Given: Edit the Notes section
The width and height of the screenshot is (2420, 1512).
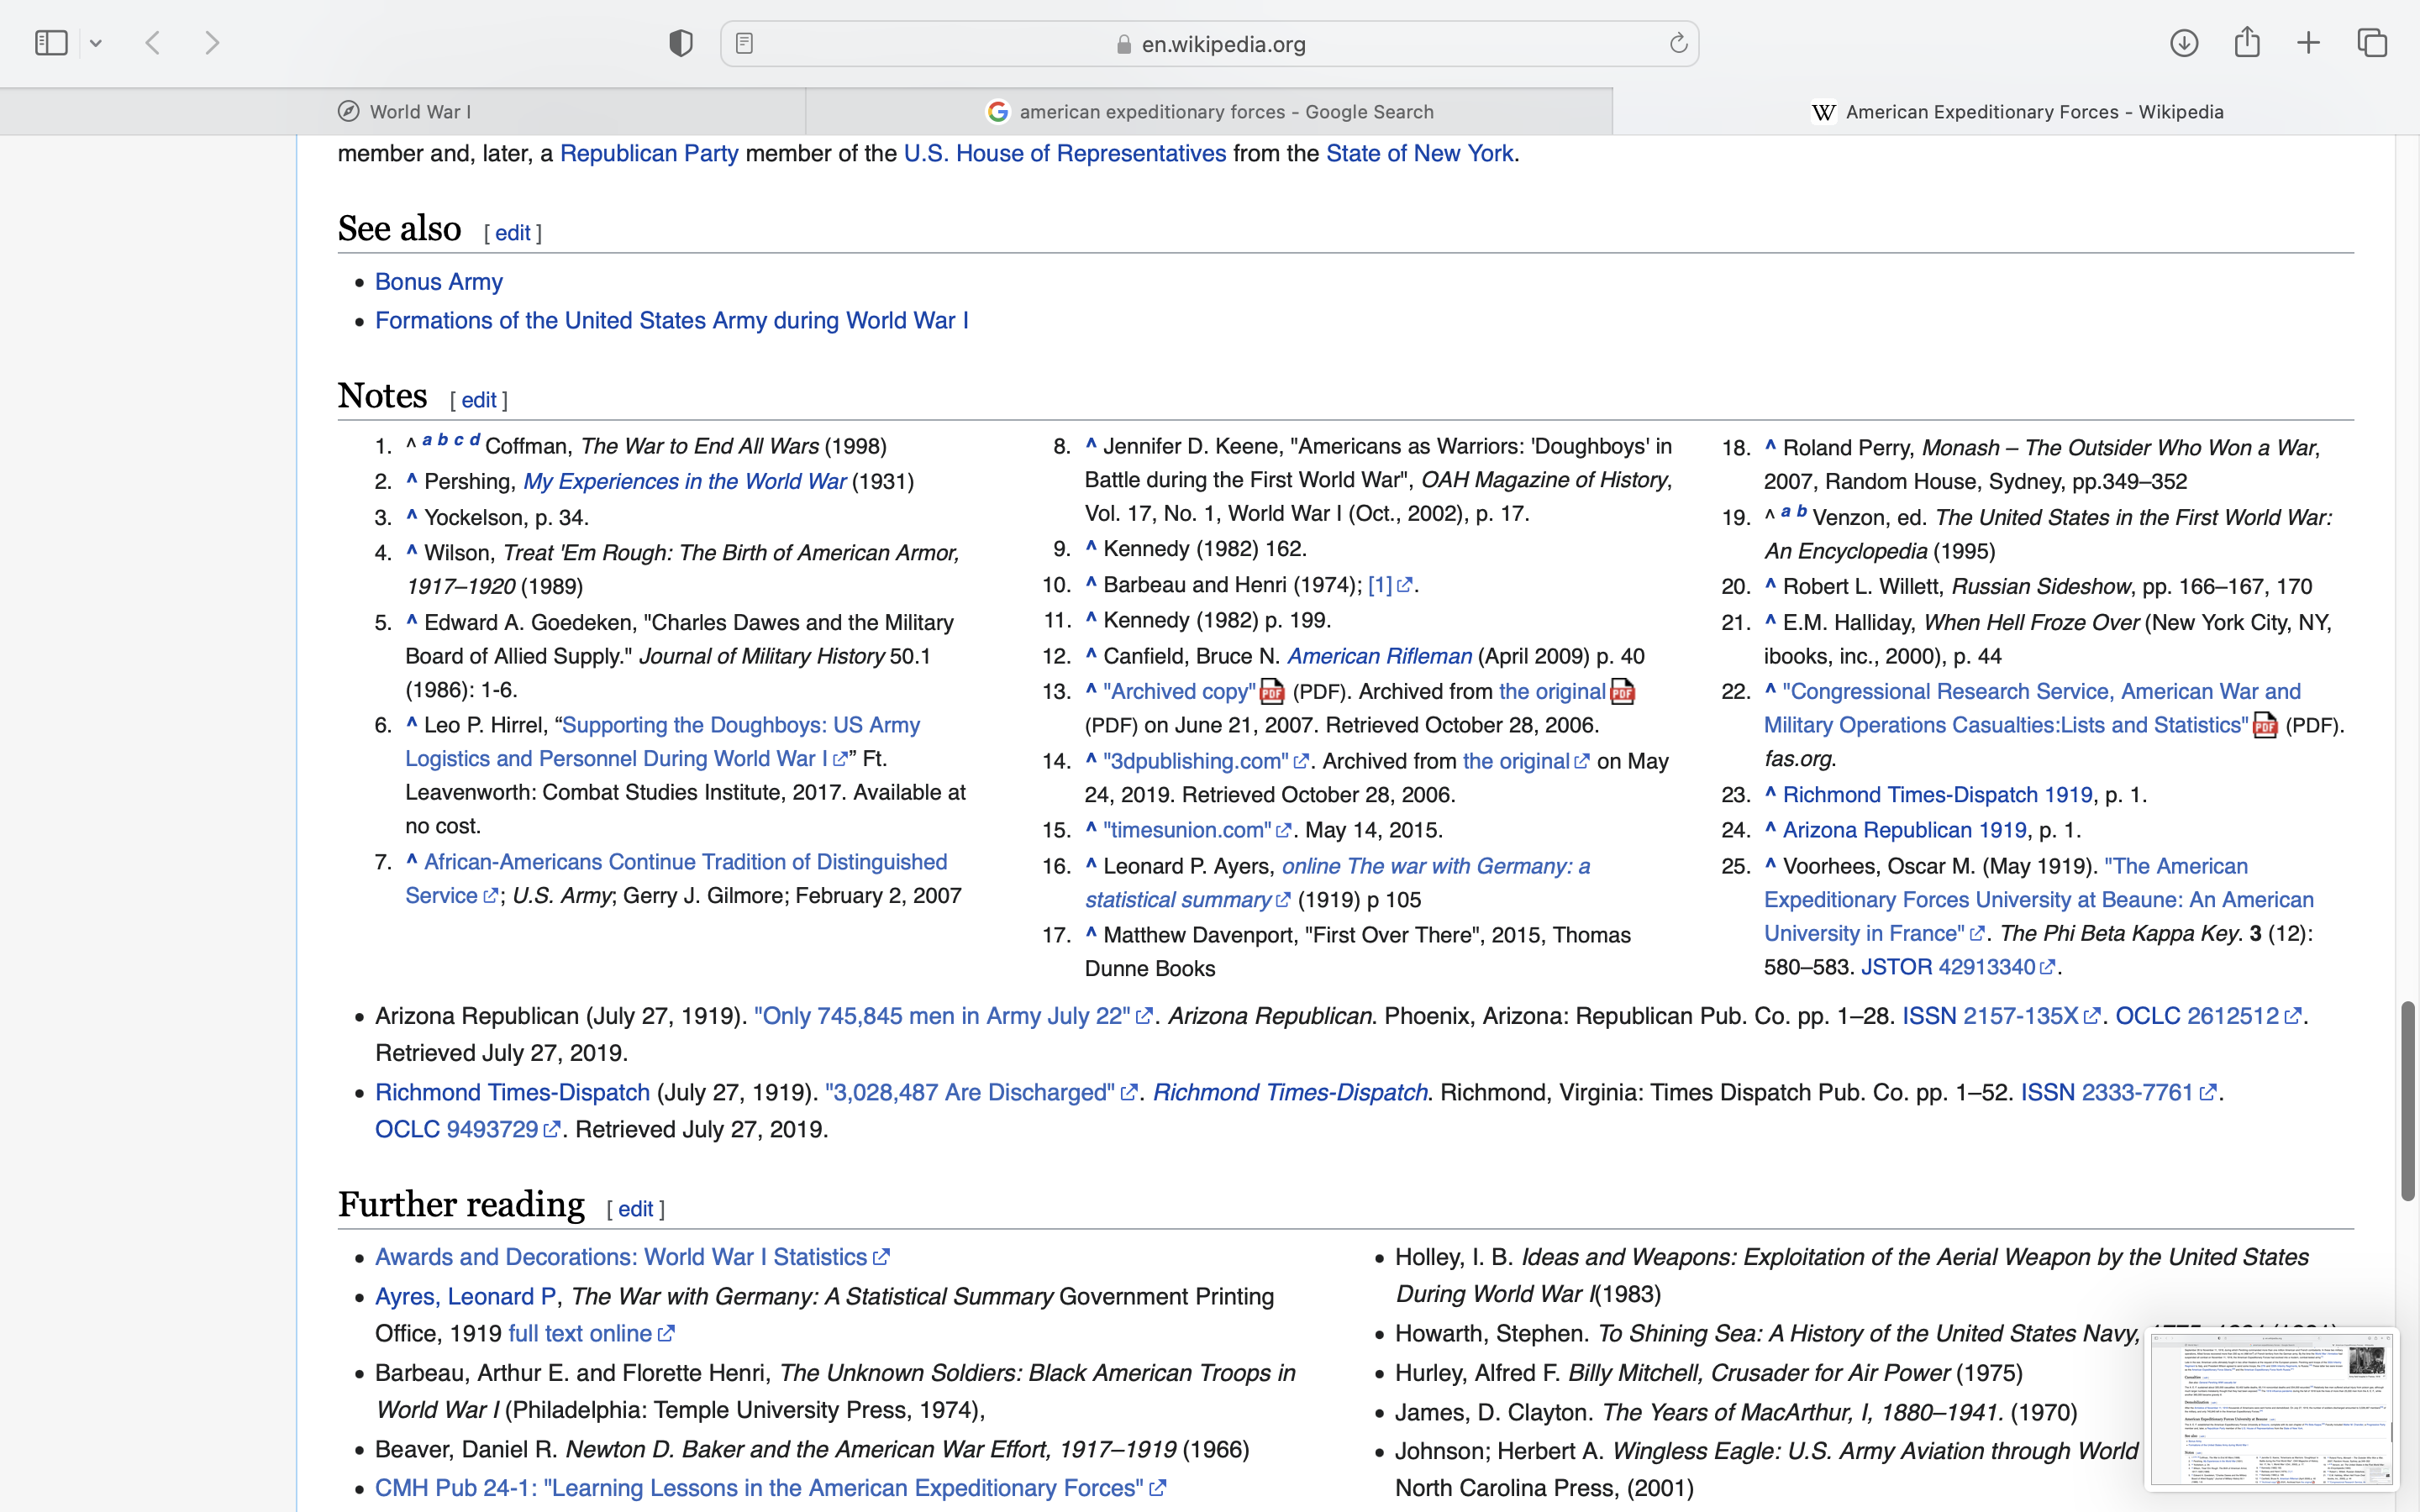Looking at the screenshot, I should click(478, 400).
